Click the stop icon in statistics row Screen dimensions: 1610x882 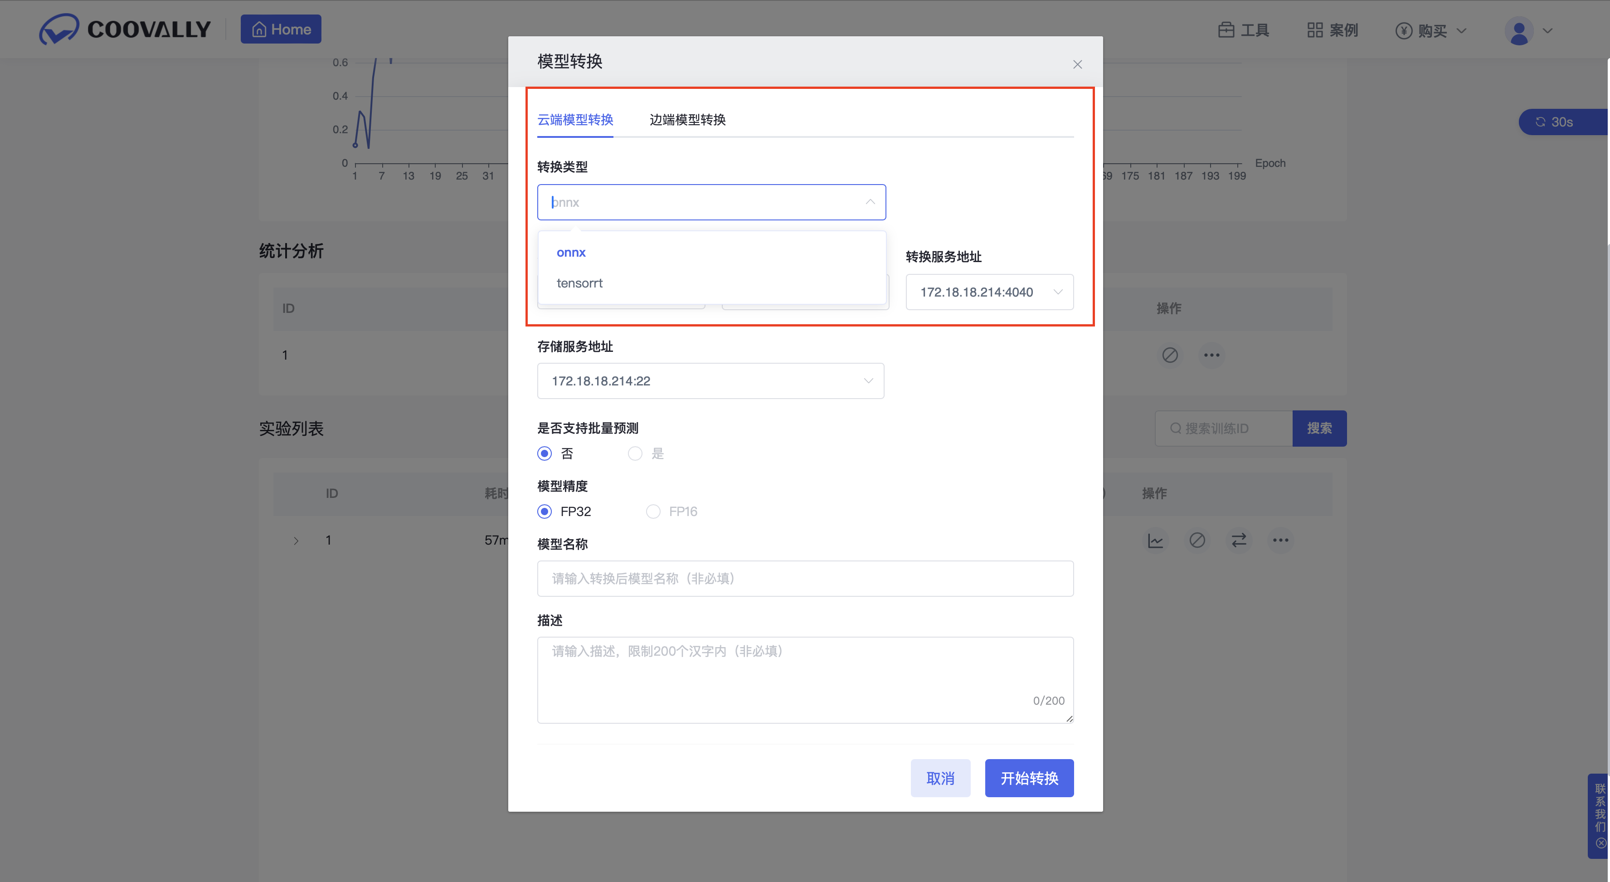pyautogui.click(x=1170, y=355)
